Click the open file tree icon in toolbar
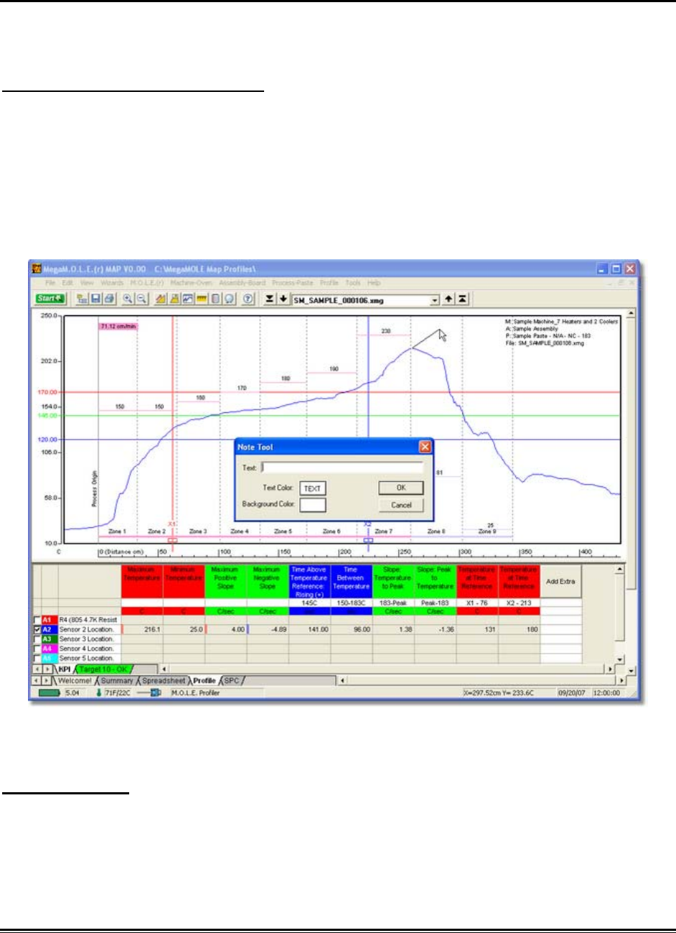 coord(82,298)
